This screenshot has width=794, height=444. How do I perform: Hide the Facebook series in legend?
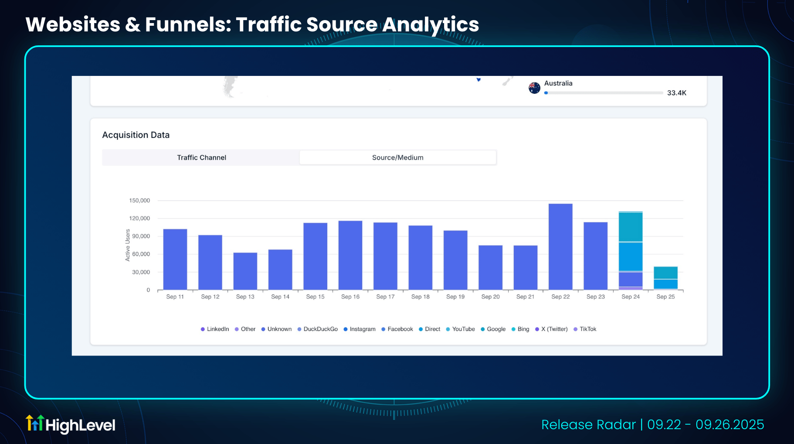tap(397, 329)
